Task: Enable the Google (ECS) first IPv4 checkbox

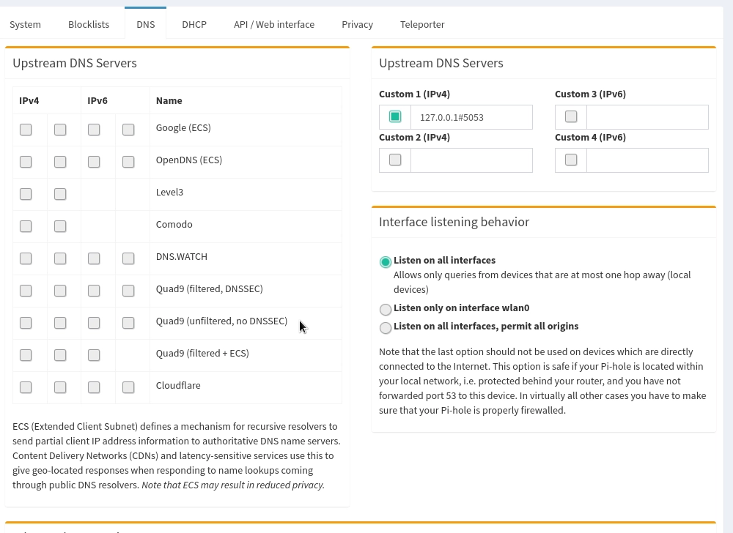Action: (26, 129)
